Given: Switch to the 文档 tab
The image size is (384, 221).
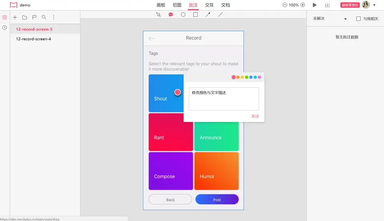Looking at the screenshot, I should point(226,5).
